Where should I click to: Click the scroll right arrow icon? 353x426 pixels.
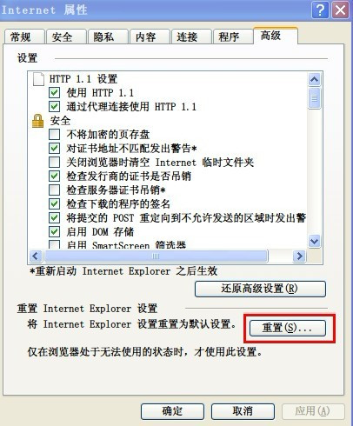(x=299, y=256)
